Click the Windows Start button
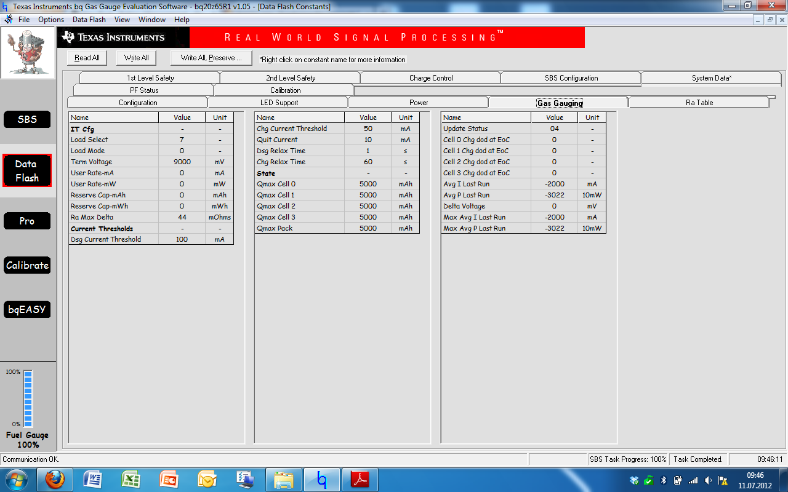 (x=17, y=480)
